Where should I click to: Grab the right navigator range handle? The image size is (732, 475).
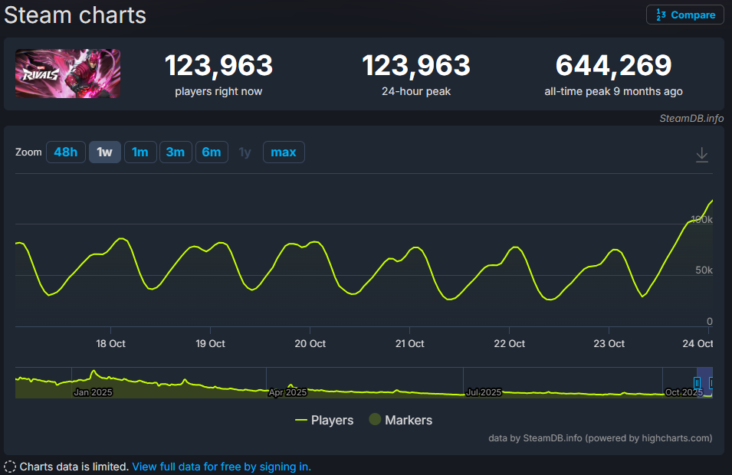[711, 383]
